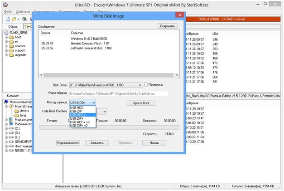This screenshot has height=191, width=284.
Task: Expand the NIKON 1 J1 drive node
Action: pyautogui.click(x=6, y=151)
